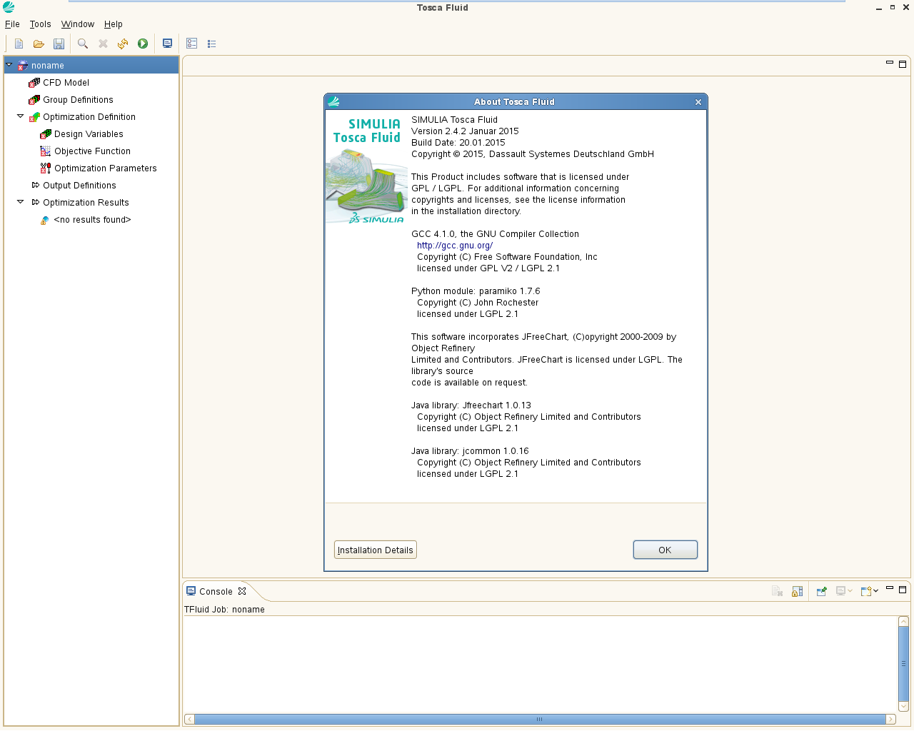This screenshot has width=914, height=731.
Task: Click the New file toolbar icon
Action: point(19,44)
